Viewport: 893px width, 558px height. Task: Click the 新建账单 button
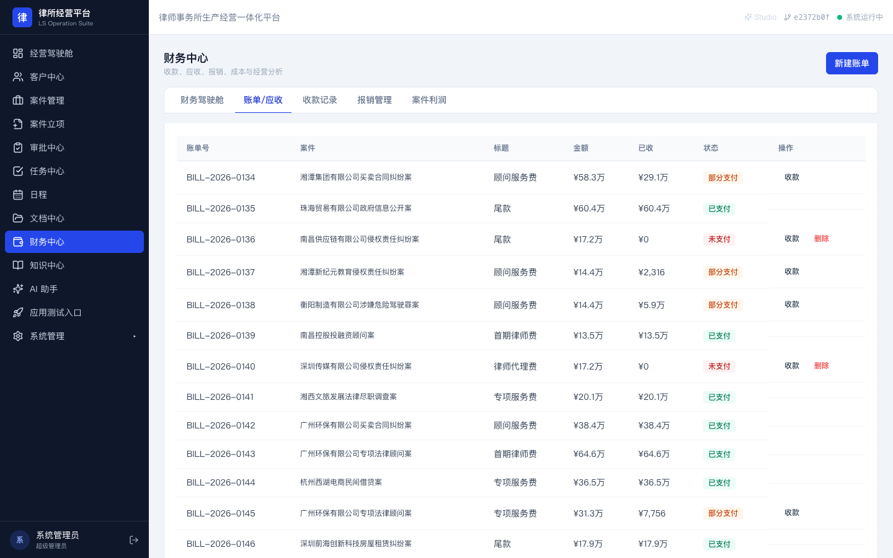(852, 63)
